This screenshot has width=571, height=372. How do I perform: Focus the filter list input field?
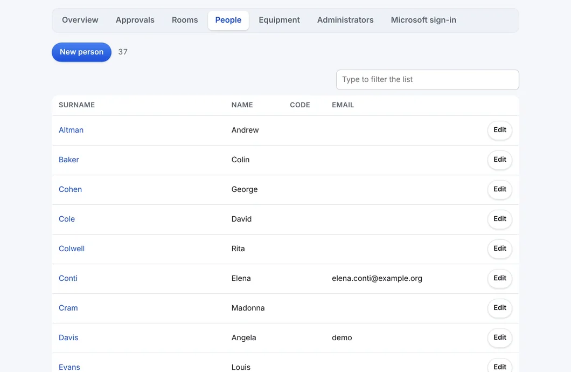coord(428,80)
